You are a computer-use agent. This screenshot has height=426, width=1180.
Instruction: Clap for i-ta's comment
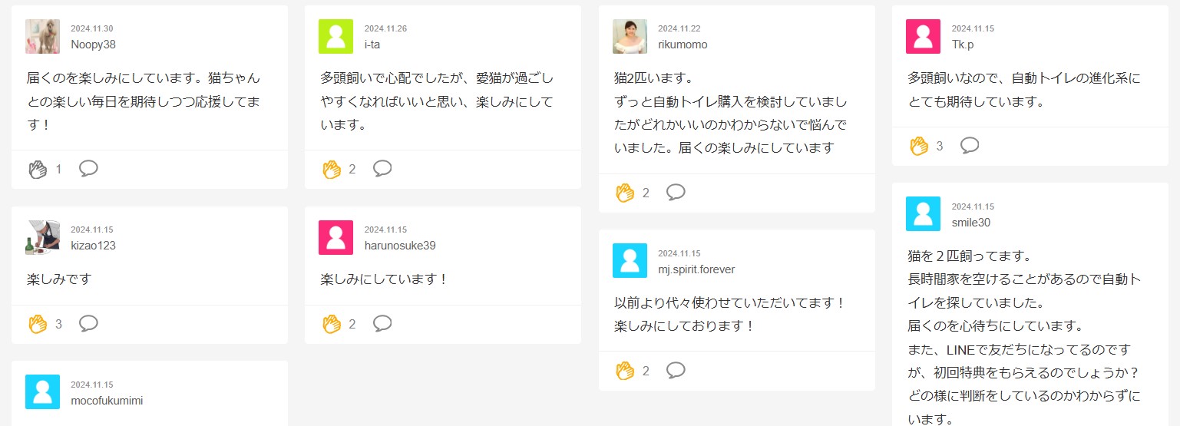coord(332,169)
